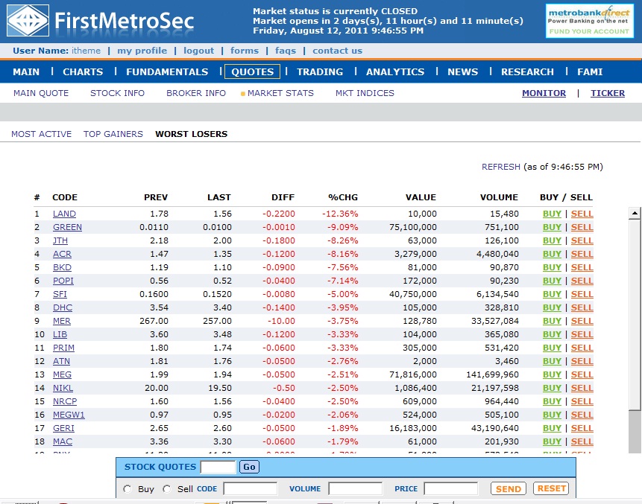Open the LAND stock code link

pyautogui.click(x=64, y=214)
